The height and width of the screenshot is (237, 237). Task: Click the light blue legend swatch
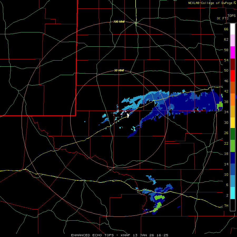[233, 181]
